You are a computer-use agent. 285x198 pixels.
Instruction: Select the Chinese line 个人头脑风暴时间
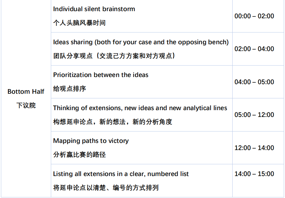79,23
